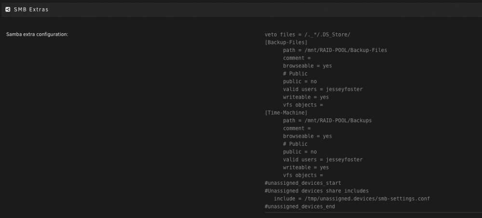The height and width of the screenshot is (218, 482).
Task: Click the Backup-Files path line
Action: coord(335,50)
